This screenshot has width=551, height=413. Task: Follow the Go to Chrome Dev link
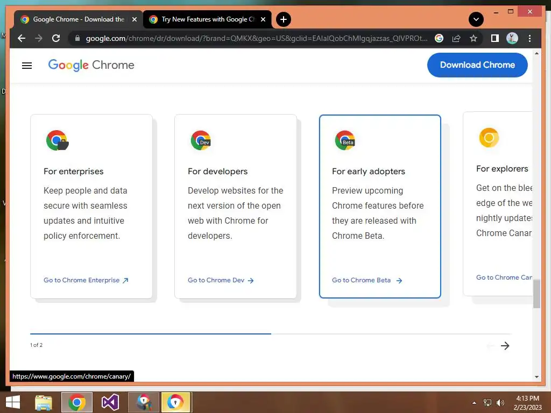click(x=221, y=280)
